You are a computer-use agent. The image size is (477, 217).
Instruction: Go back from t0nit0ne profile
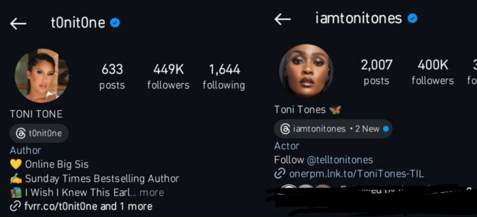(x=18, y=23)
